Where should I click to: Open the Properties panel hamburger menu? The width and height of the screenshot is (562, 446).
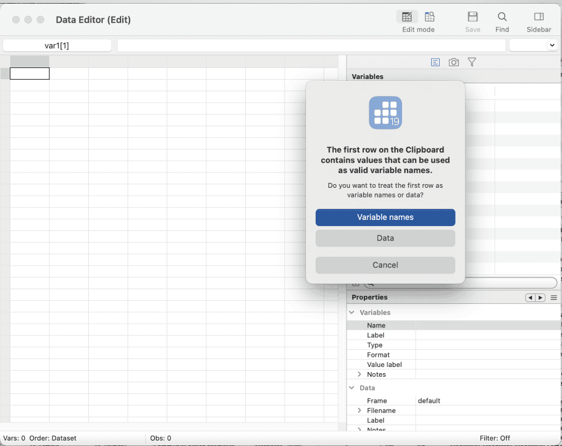click(553, 298)
